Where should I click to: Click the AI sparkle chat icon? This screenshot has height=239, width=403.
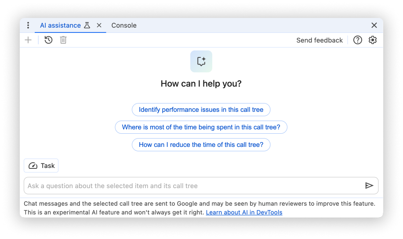pos(201,61)
